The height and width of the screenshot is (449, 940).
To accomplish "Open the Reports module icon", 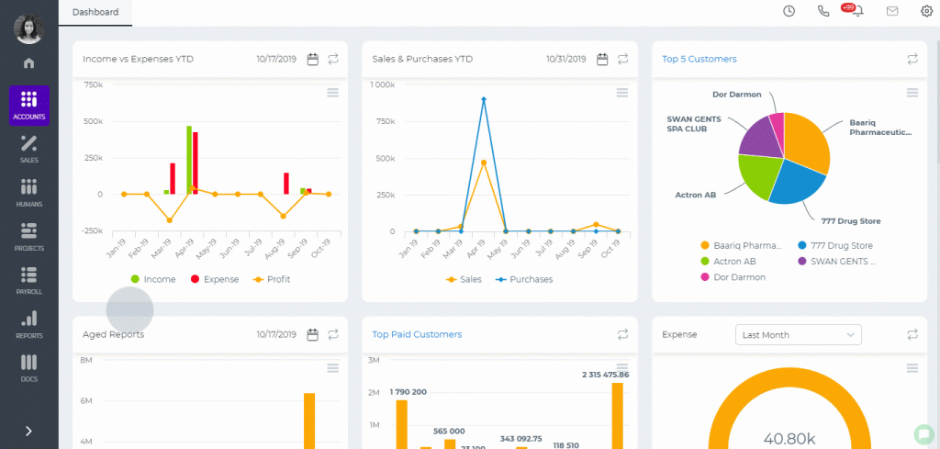I will [x=28, y=324].
